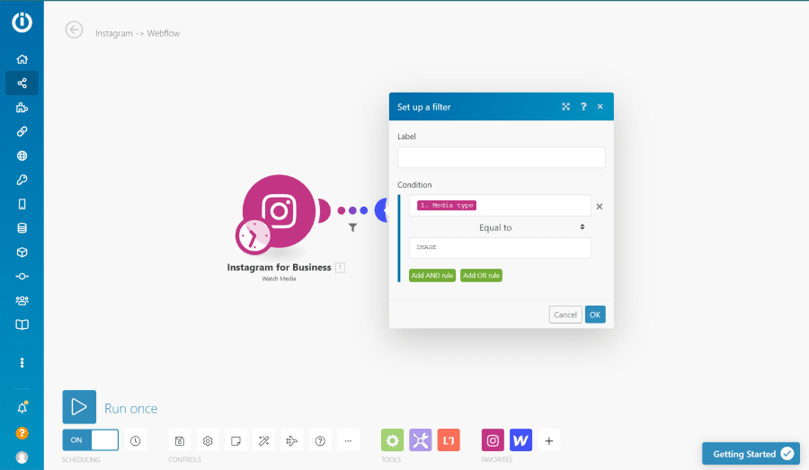Image resolution: width=809 pixels, height=470 pixels.
Task: Expand the filter dialog to fullscreen
Action: point(566,106)
